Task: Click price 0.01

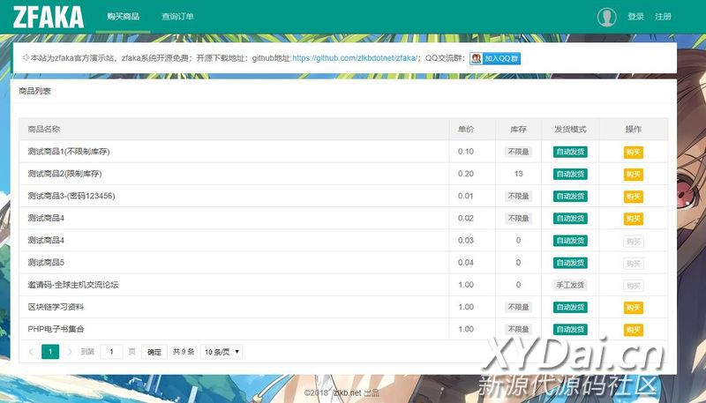Action: point(466,196)
